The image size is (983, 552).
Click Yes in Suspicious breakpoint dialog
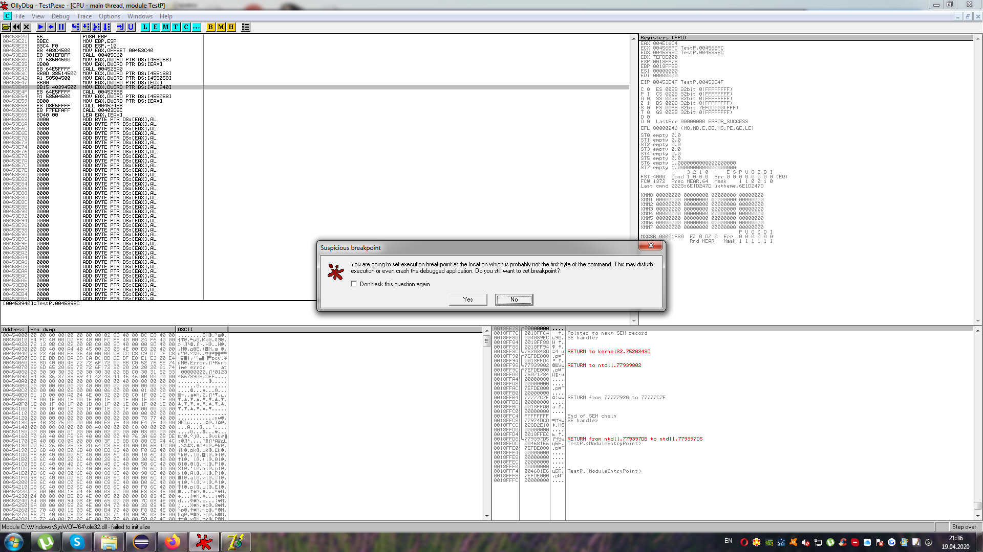click(467, 300)
